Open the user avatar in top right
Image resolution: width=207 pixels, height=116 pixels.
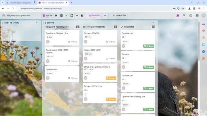203,15
